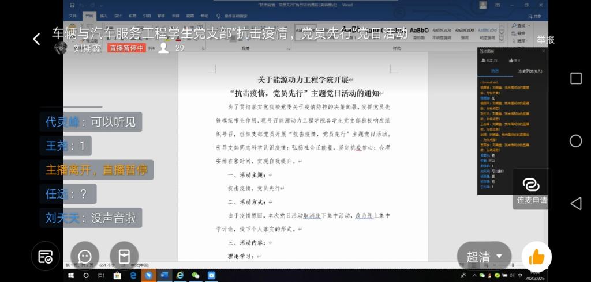The width and height of the screenshot is (591, 282).
Task: Tap the Android home circle button
Action: [x=575, y=140]
